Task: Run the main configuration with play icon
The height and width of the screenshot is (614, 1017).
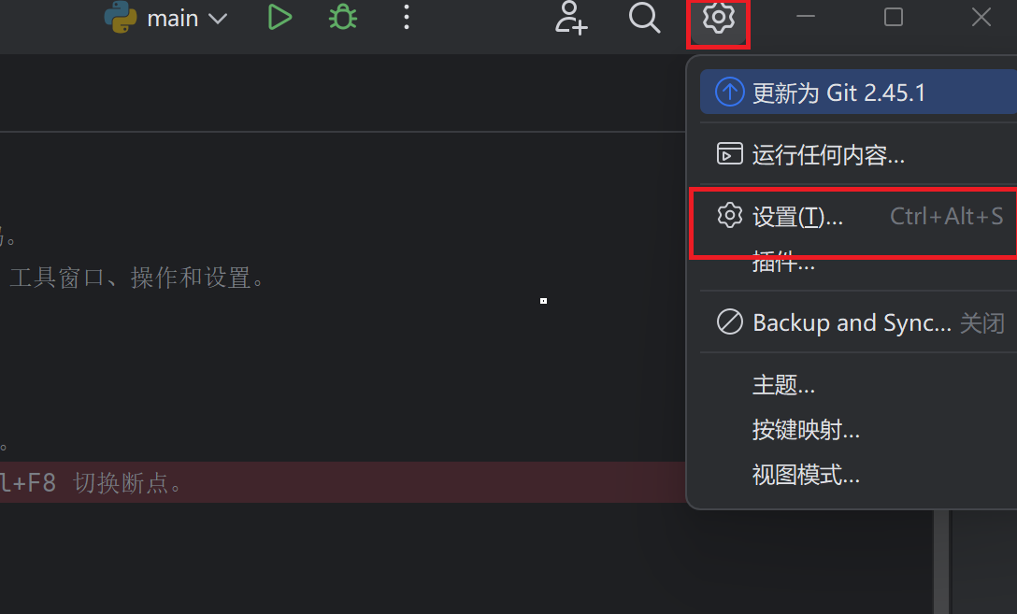Action: 279,18
